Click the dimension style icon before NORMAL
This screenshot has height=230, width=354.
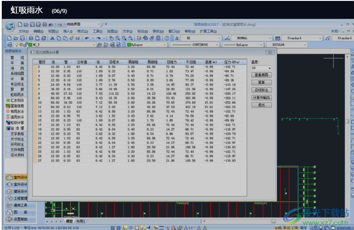pos(227,38)
